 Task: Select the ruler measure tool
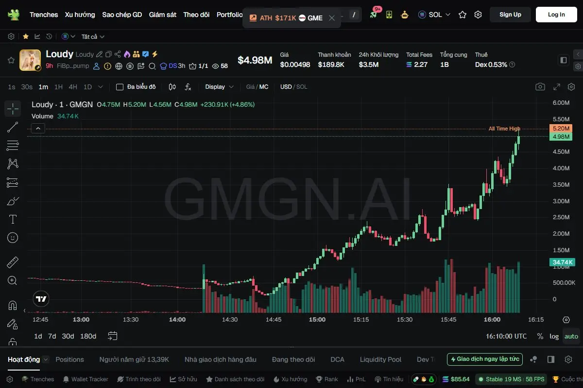tap(13, 262)
